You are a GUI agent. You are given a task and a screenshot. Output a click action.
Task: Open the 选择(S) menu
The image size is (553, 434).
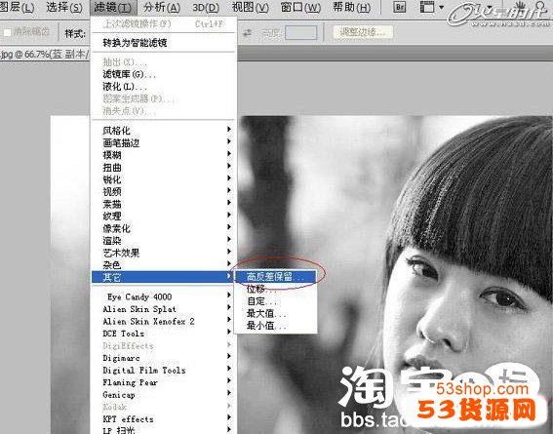tap(64, 7)
